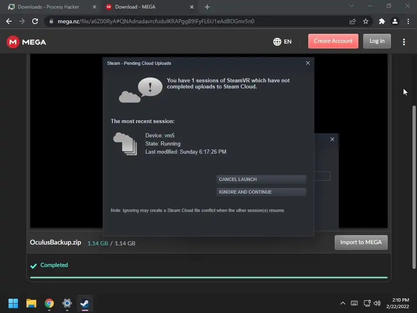Click the input field behind Steam dialog
Viewport: 417px width, 313px height.
(323, 176)
